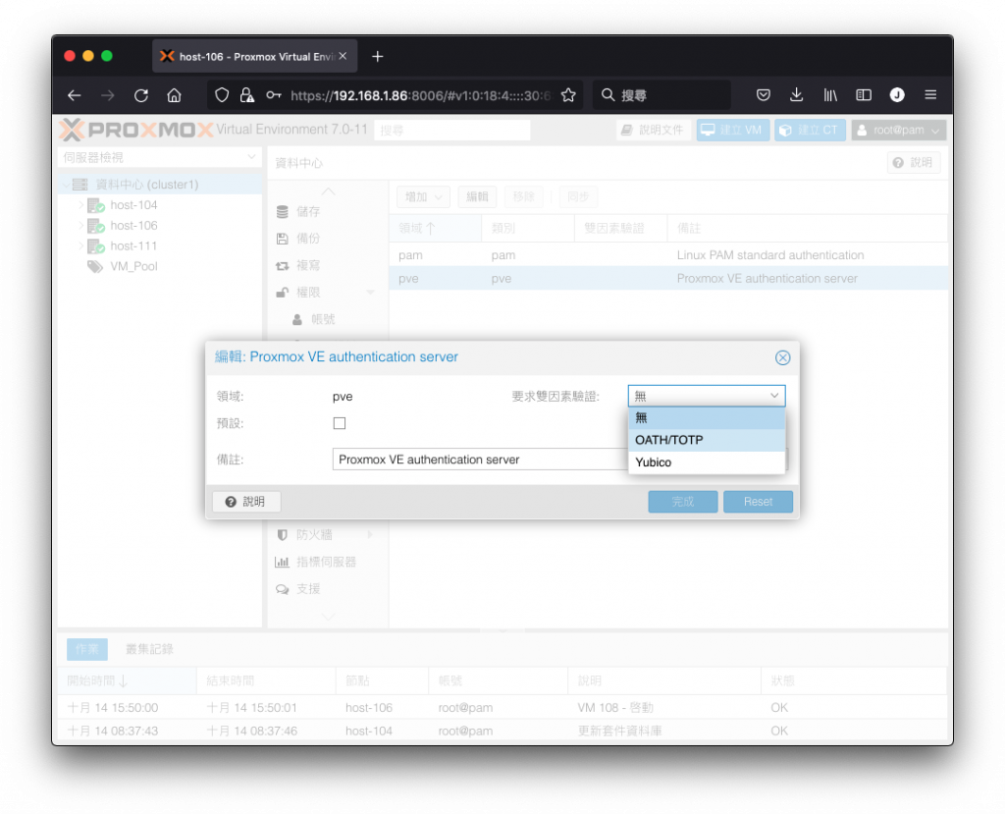
Task: Switch to the 叢集記錄 cluster log tab
Action: click(x=149, y=649)
